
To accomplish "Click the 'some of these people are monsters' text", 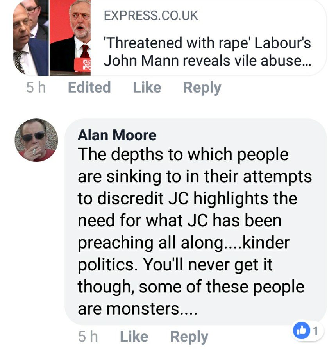I will (x=191, y=297).
